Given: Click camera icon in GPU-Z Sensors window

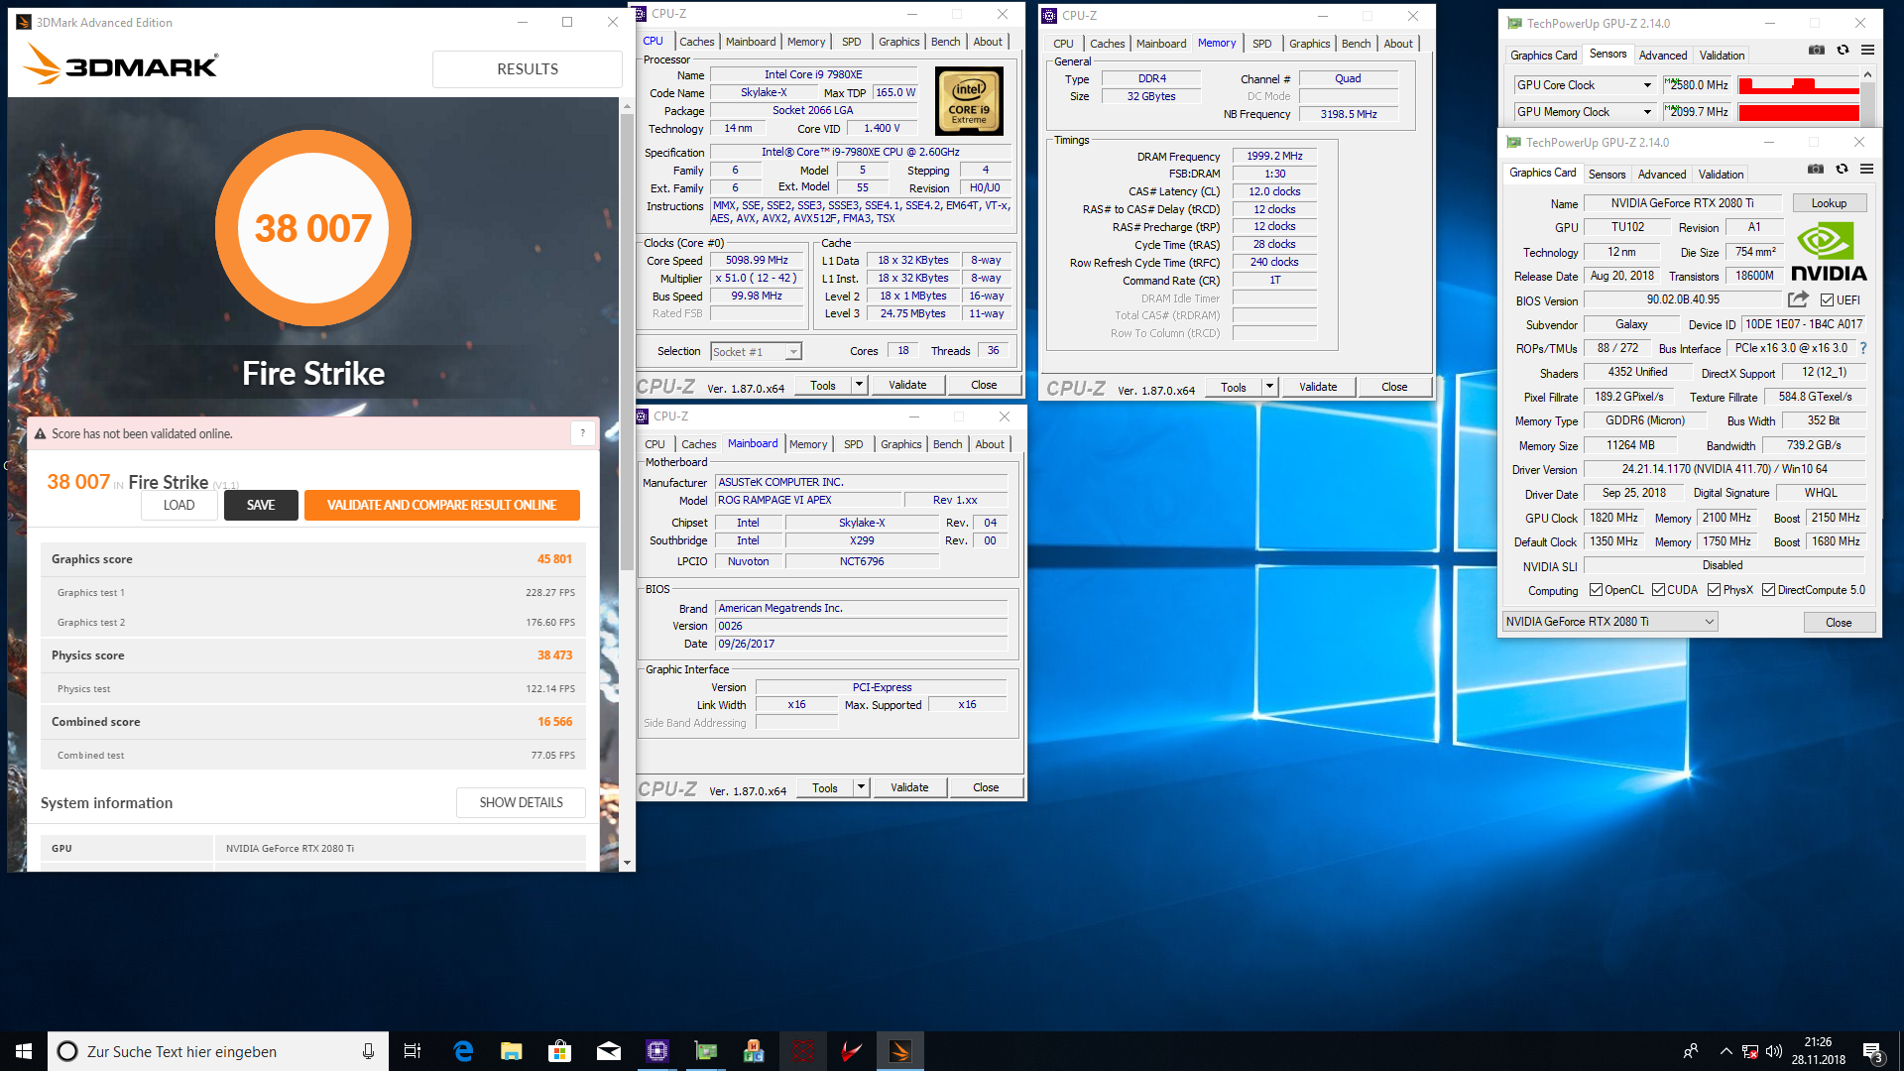Looking at the screenshot, I should pyautogui.click(x=1816, y=51).
